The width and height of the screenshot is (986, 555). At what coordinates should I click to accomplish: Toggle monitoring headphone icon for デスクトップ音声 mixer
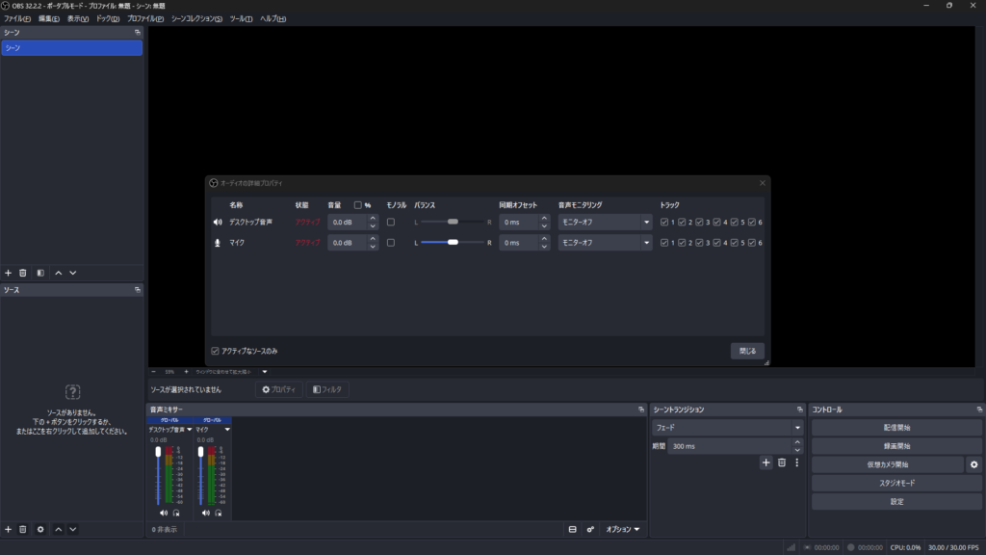pyautogui.click(x=176, y=513)
